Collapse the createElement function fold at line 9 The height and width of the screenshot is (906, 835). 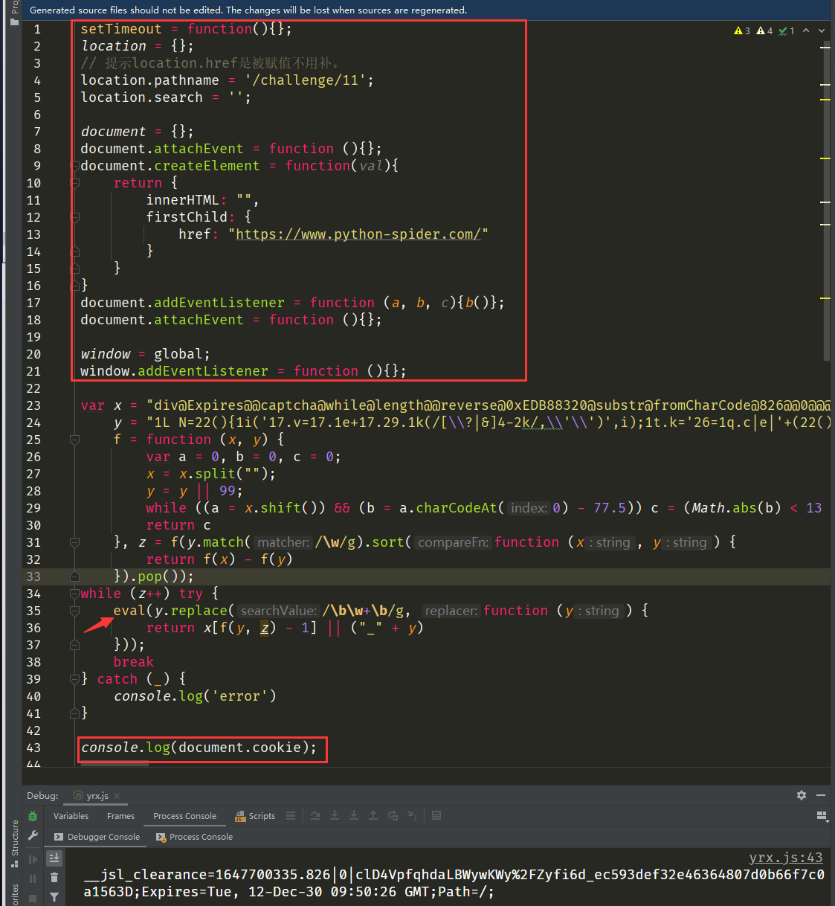coord(74,166)
